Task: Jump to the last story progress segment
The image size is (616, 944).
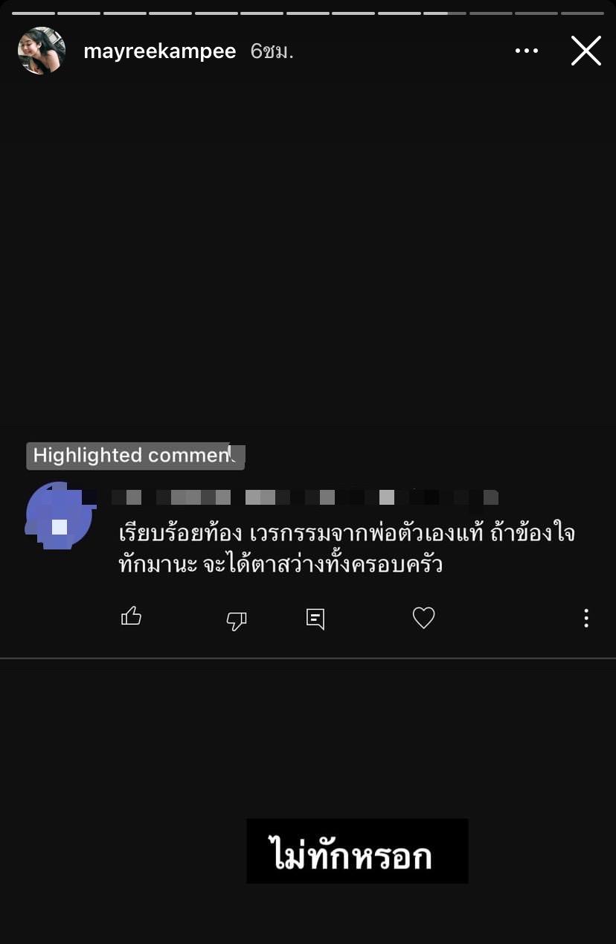Action: tap(582, 13)
